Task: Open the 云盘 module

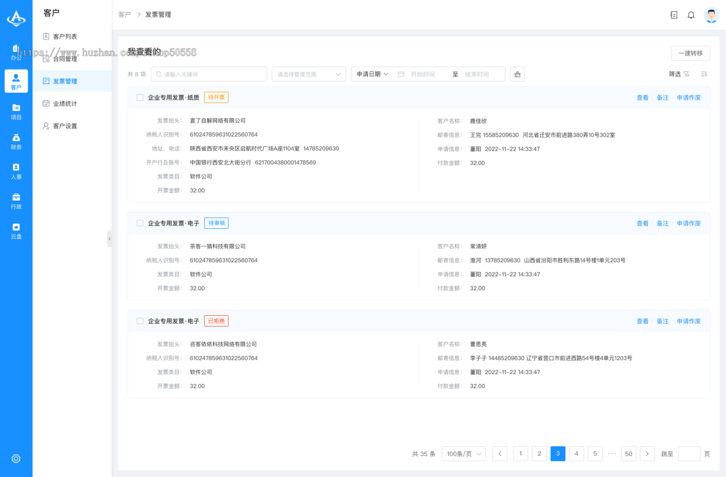Action: (16, 231)
